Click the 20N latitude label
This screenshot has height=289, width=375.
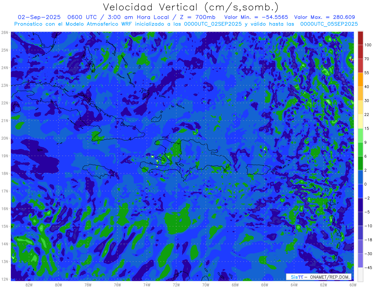coord(4,138)
